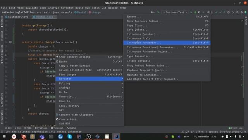This screenshot has width=248, height=140.
Task: Choose Rename... in Refactor submenu
Action: coord(167,16)
